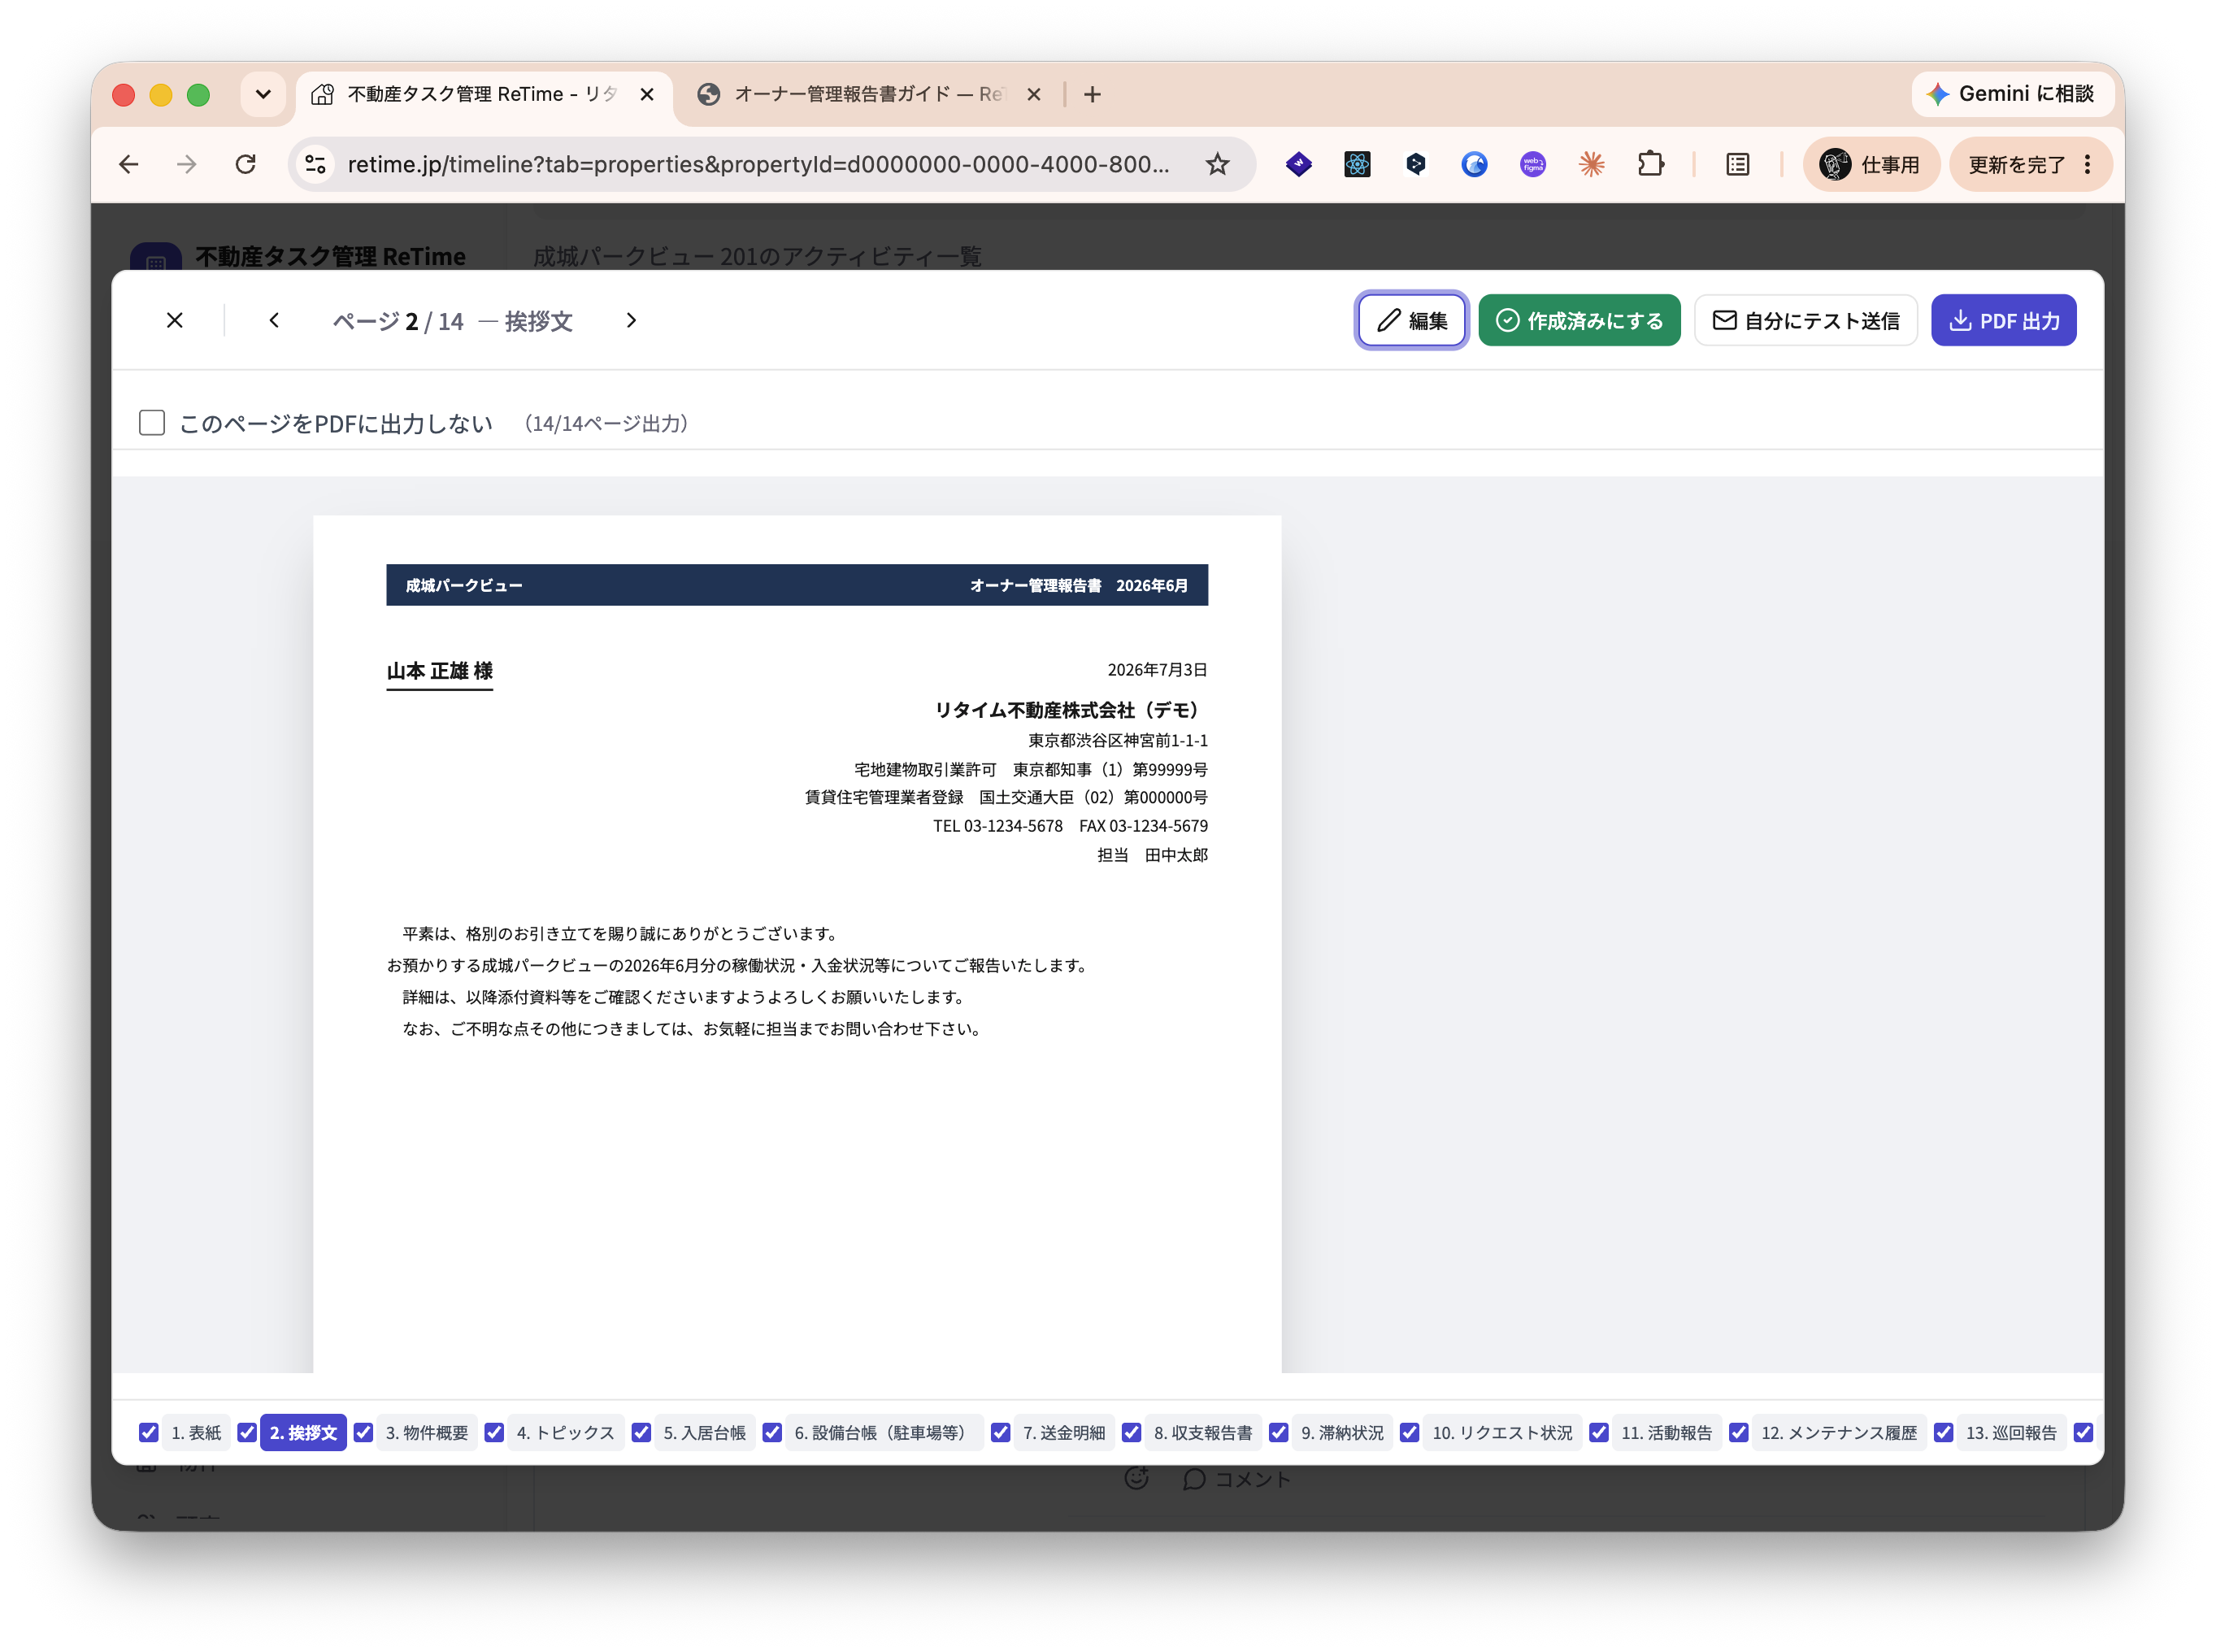
Task: Click the orange asterisk Claude extension icon
Action: pyautogui.click(x=1591, y=164)
